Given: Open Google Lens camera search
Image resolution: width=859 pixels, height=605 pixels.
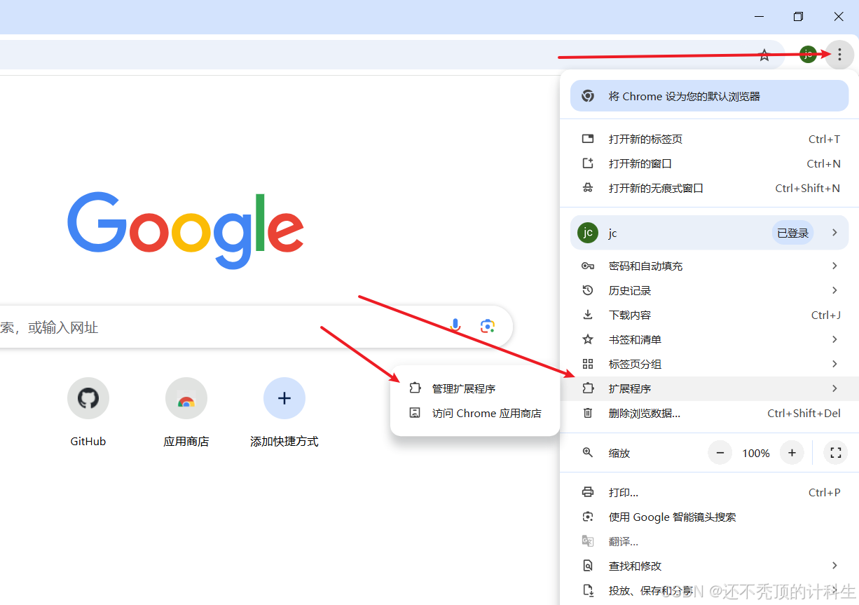Looking at the screenshot, I should [488, 325].
